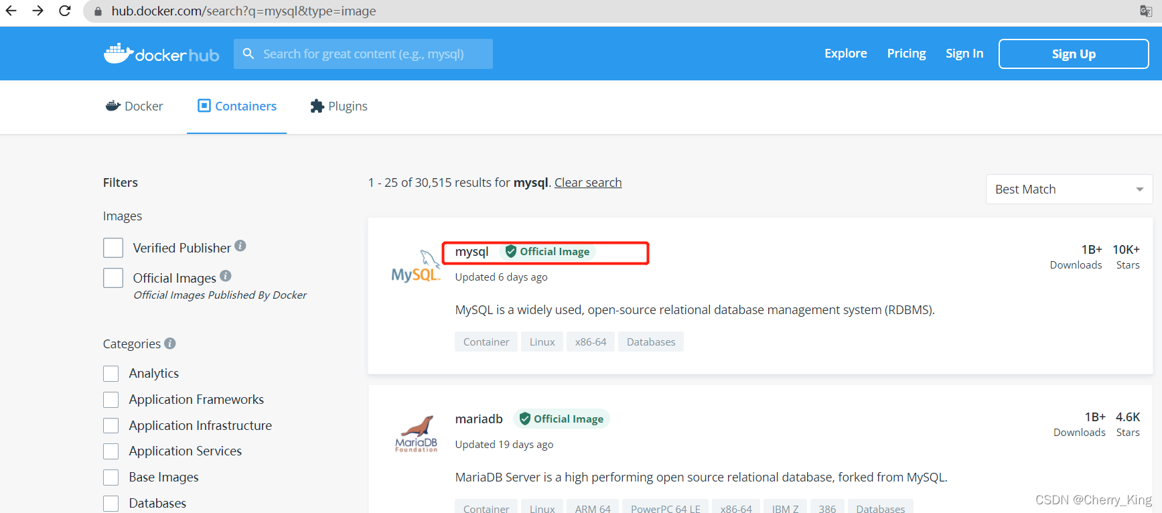Image resolution: width=1162 pixels, height=513 pixels.
Task: Open the Pricing page link
Action: [x=906, y=53]
